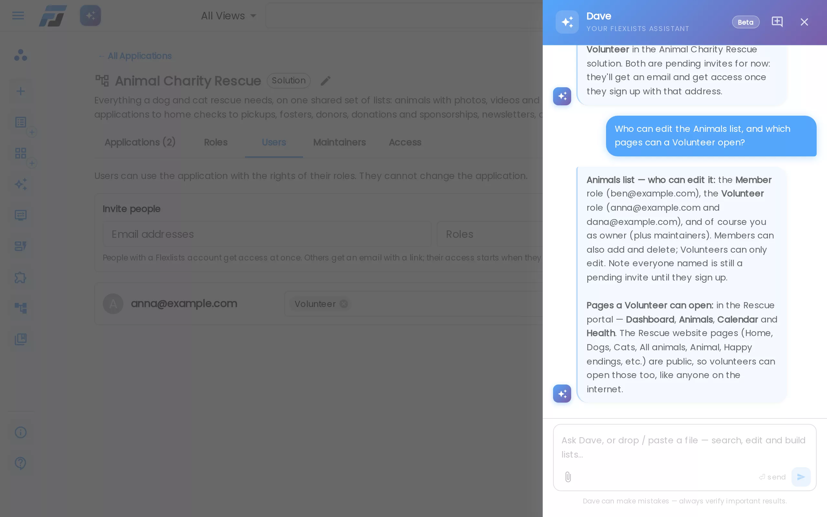Click the small plus badge beside the grid views icon
Image resolution: width=827 pixels, height=517 pixels.
pos(32,163)
